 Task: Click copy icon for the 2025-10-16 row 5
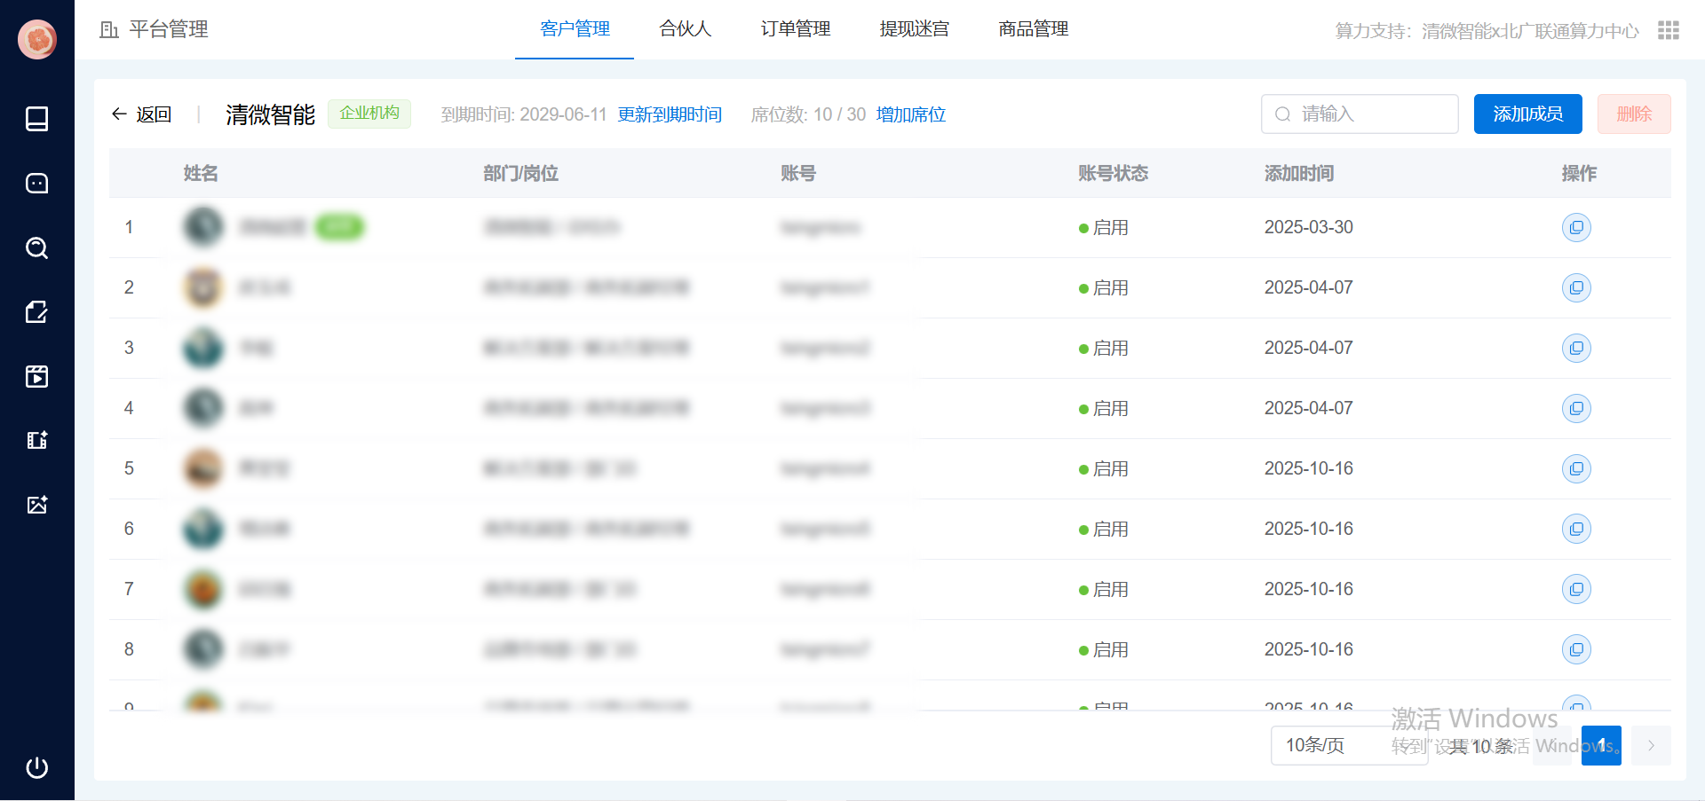coord(1575,469)
